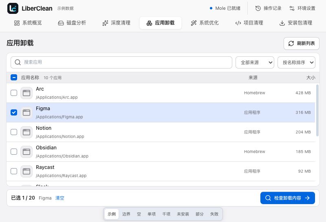Image resolution: width=326 pixels, height=222 pixels.
Task: Focus the 搜索应用 search field
Action: pos(121,62)
